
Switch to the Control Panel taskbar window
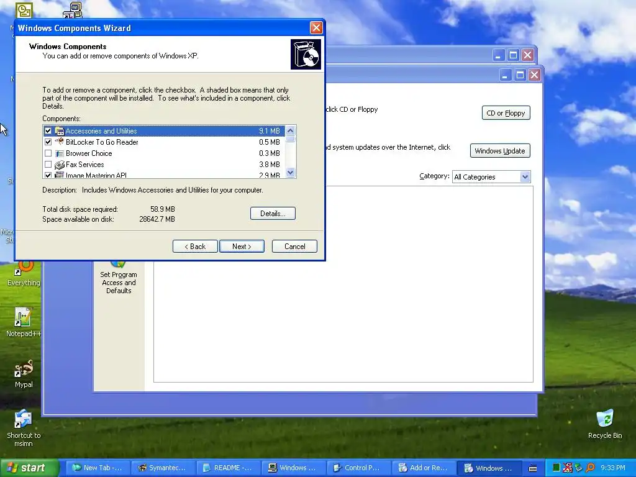[x=358, y=468]
